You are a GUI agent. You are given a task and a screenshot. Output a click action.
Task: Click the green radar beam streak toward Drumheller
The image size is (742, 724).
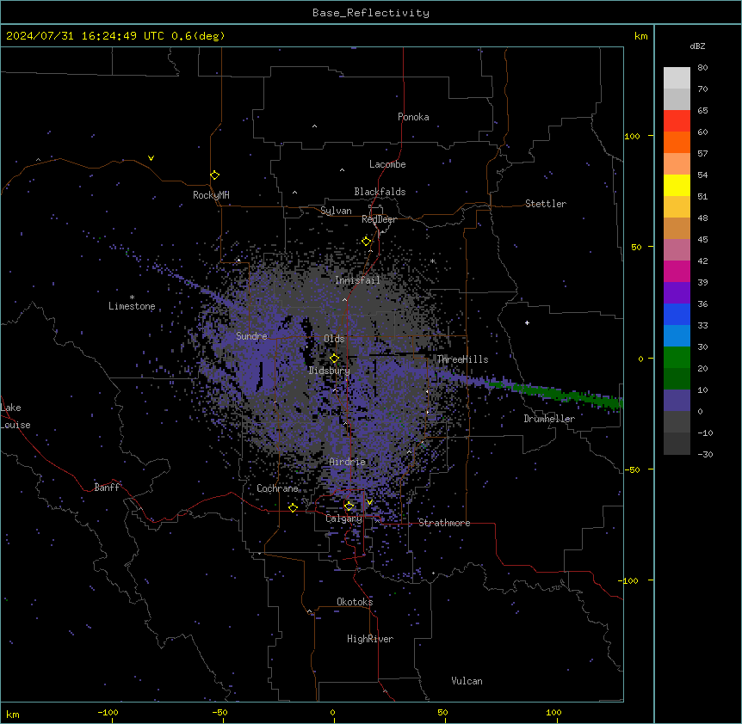tap(556, 392)
